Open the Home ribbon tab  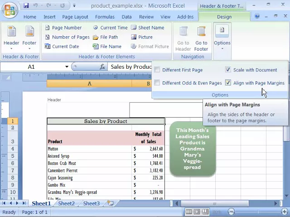[x=30, y=17]
